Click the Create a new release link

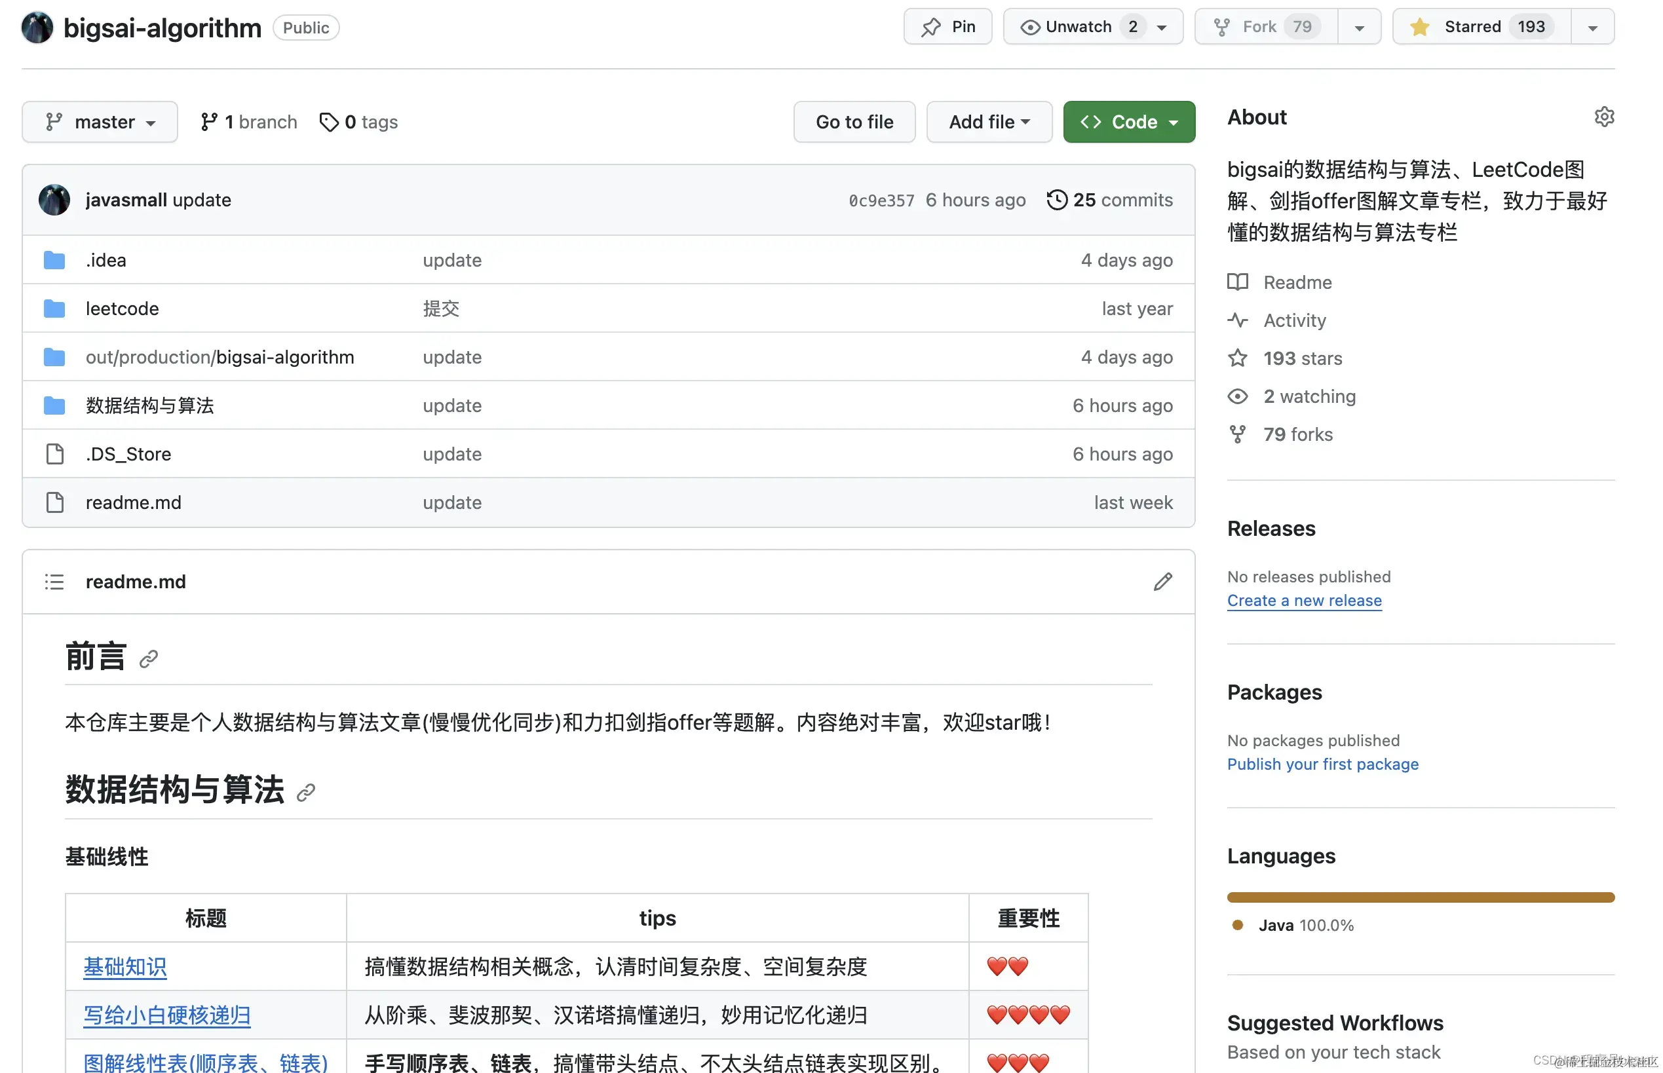pos(1303,601)
